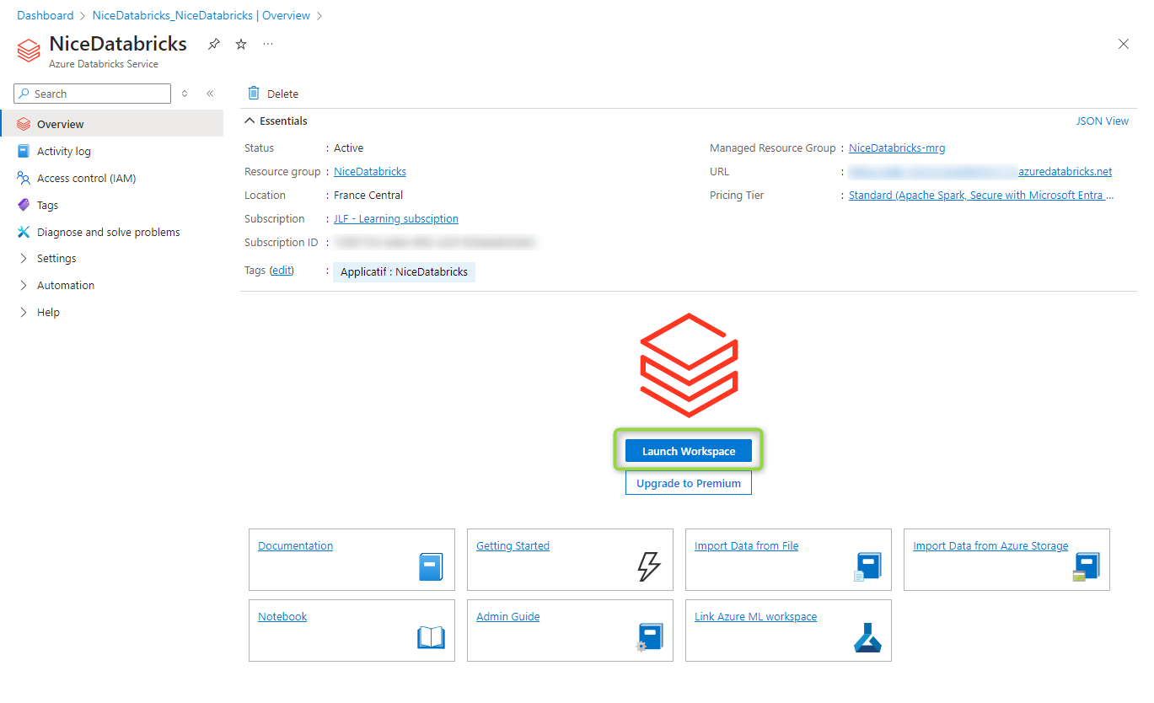1154x703 pixels.
Task: Open the Standard pricing tier link
Action: point(981,195)
